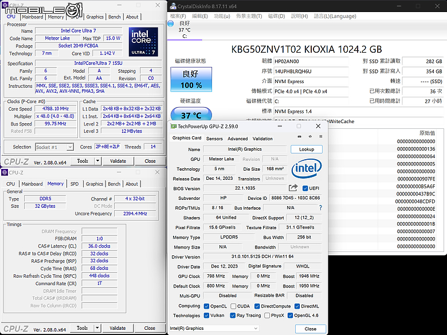Click the Driver Version field in GPU-Z
This screenshot has height=335, width=447.
(262, 257)
